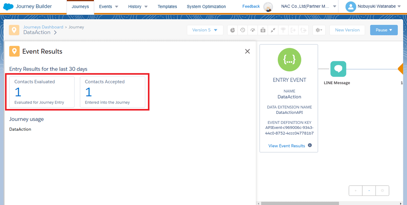Screen dimensions: 407x205
Task: Click the DataActionAPI data extension name
Action: pos(289,113)
